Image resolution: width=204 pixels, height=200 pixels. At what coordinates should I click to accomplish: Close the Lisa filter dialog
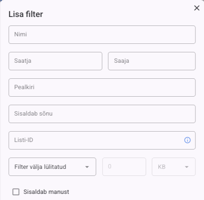[196, 8]
